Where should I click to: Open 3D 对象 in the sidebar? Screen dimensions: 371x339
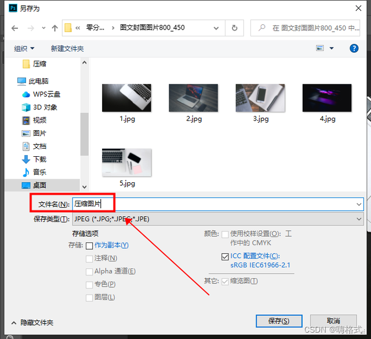click(x=39, y=107)
